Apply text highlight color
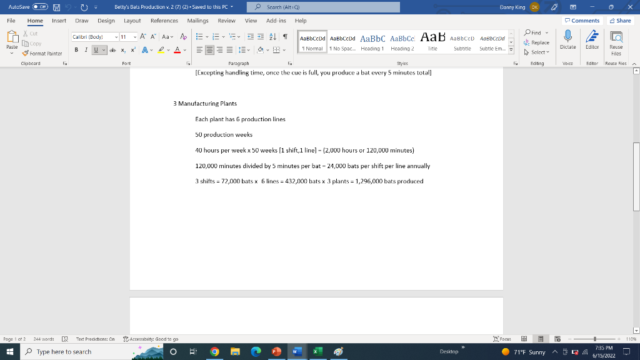 click(x=161, y=50)
